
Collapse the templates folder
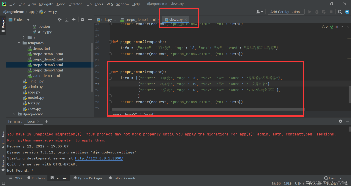click(19, 43)
